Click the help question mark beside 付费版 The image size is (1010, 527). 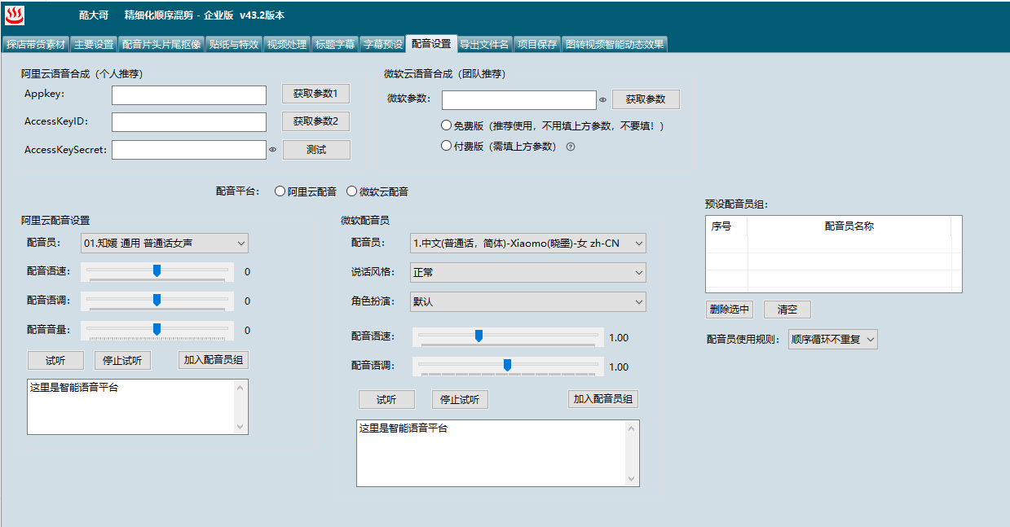[x=571, y=147]
